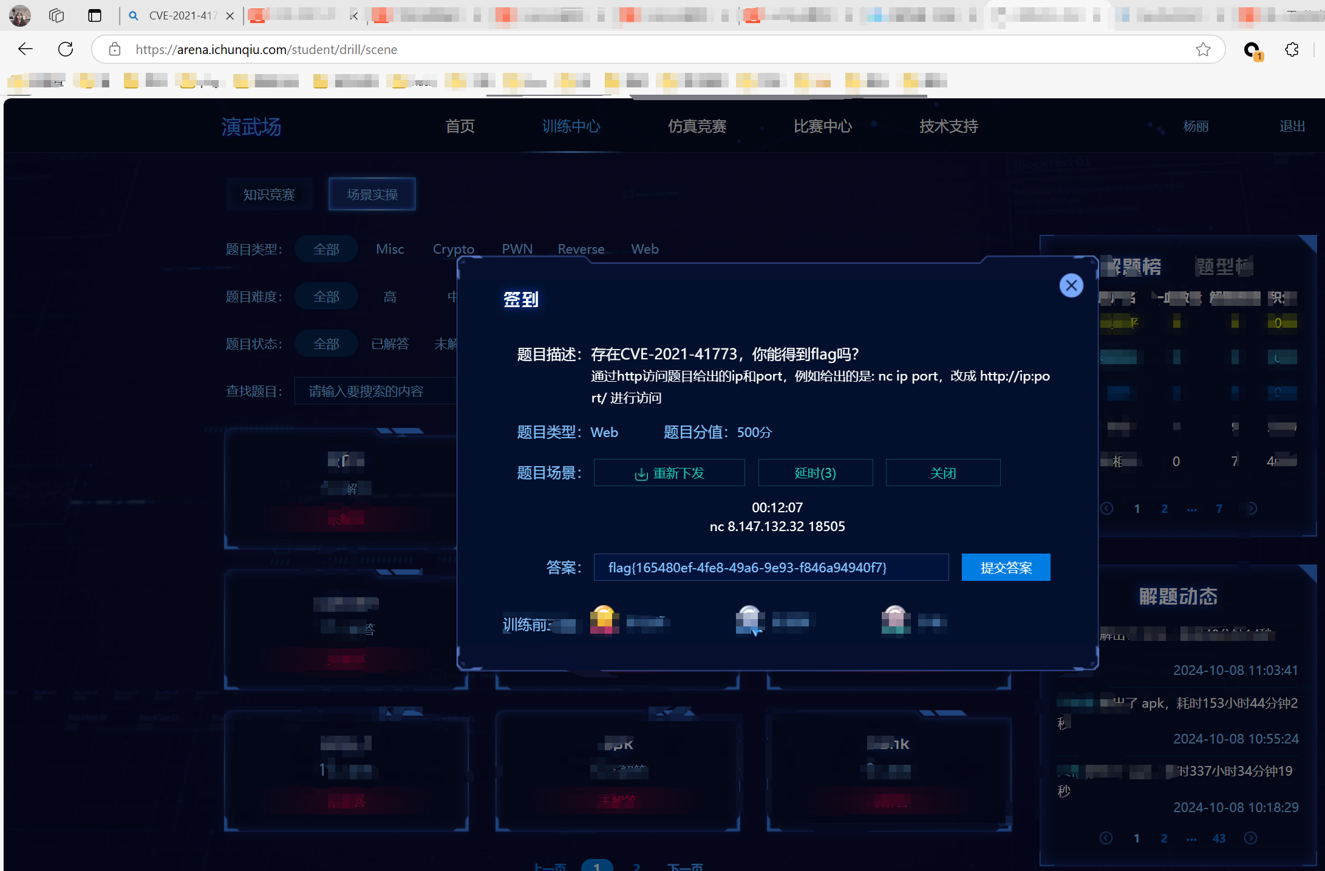Open 训练中心 in the top navigation
1325x871 pixels.
[x=571, y=126]
